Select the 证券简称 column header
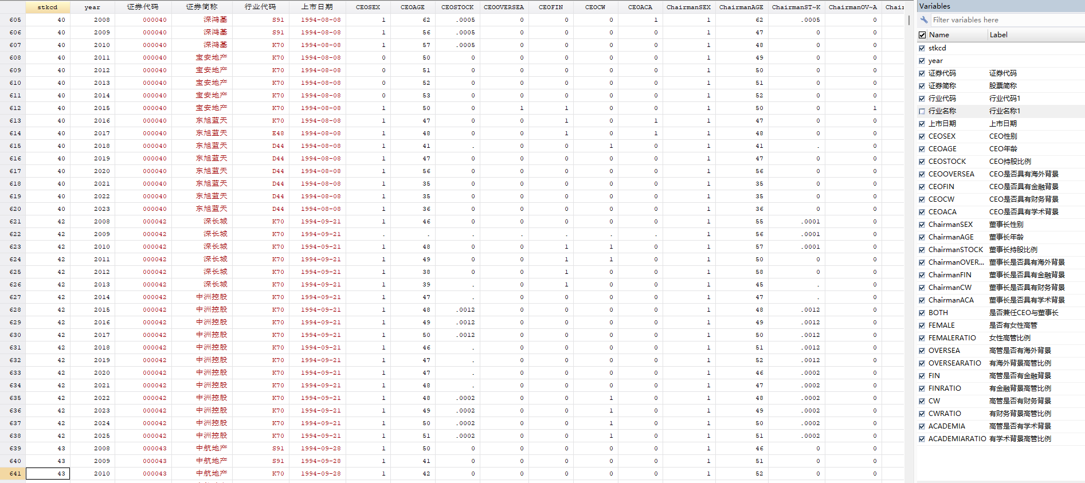 click(x=202, y=7)
